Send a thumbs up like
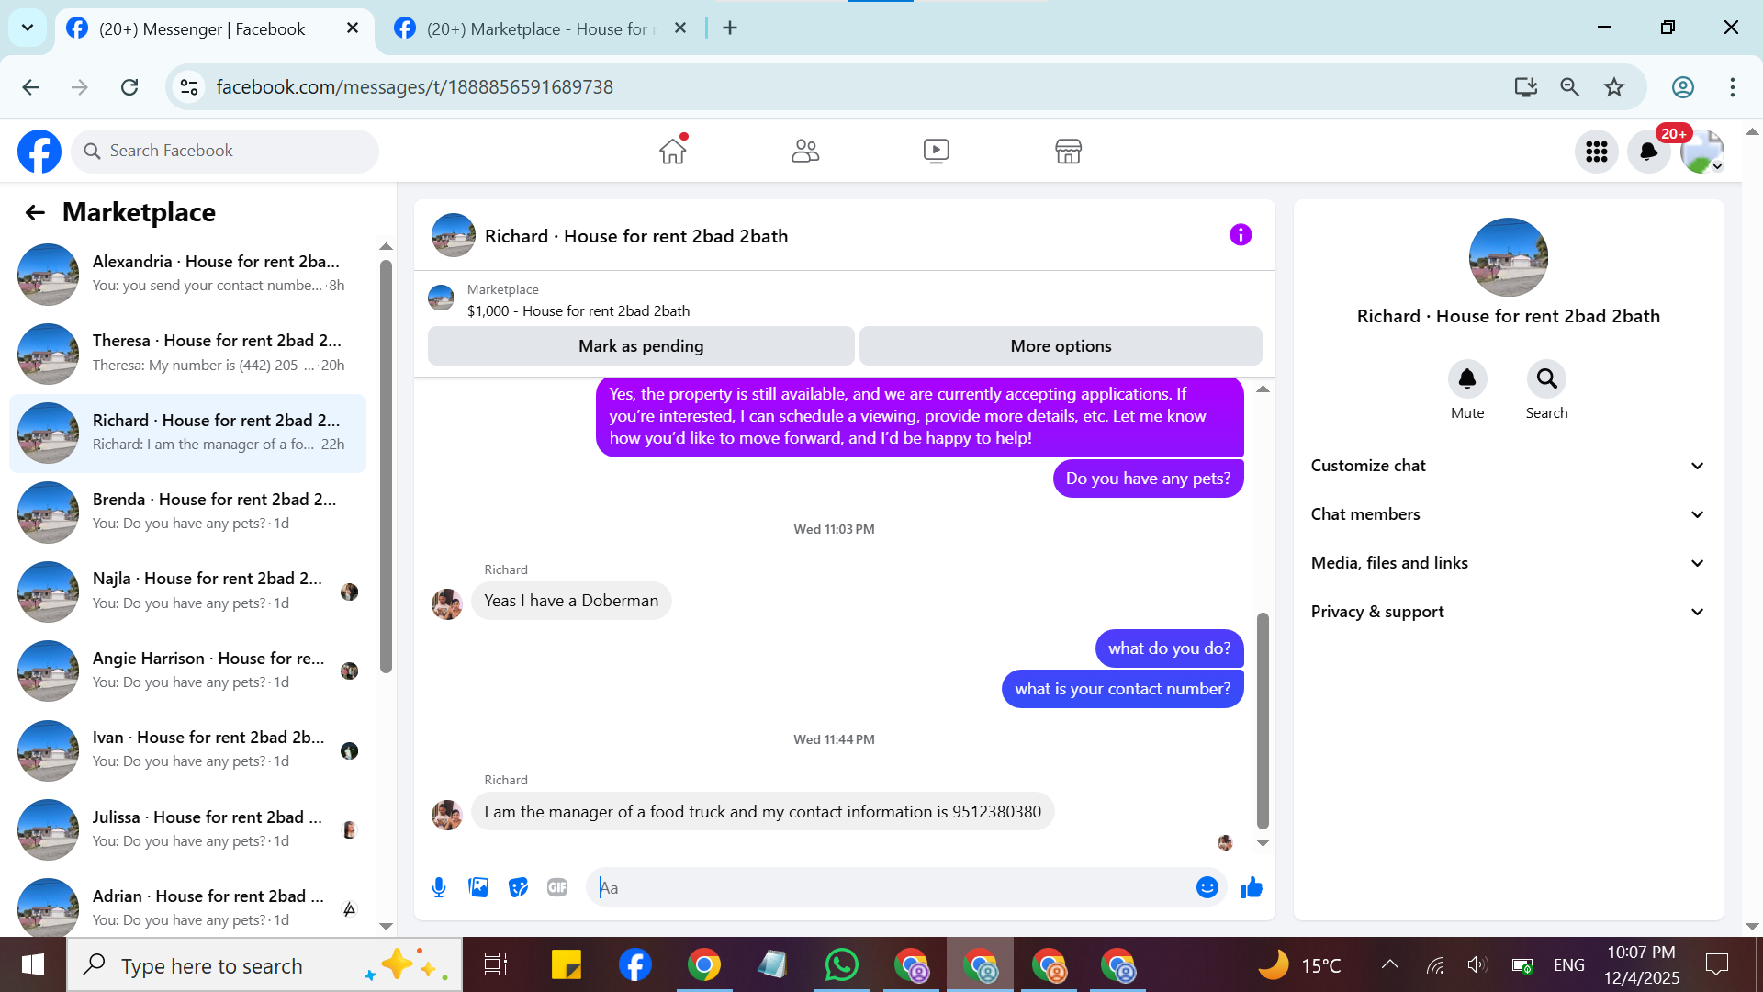 (x=1251, y=887)
